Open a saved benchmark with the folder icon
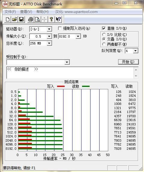 [14, 20]
